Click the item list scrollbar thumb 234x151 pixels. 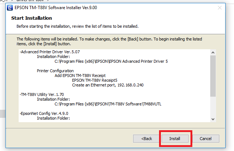[x=213, y=76]
